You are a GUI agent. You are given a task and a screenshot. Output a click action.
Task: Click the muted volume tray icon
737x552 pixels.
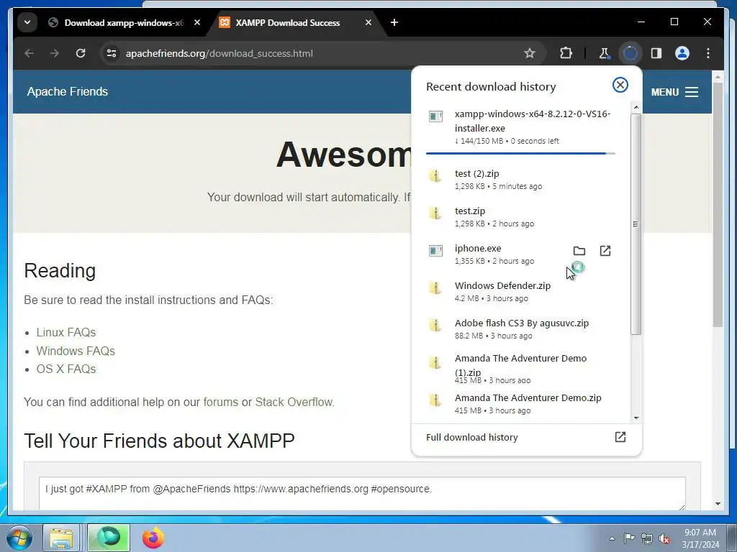(x=664, y=539)
